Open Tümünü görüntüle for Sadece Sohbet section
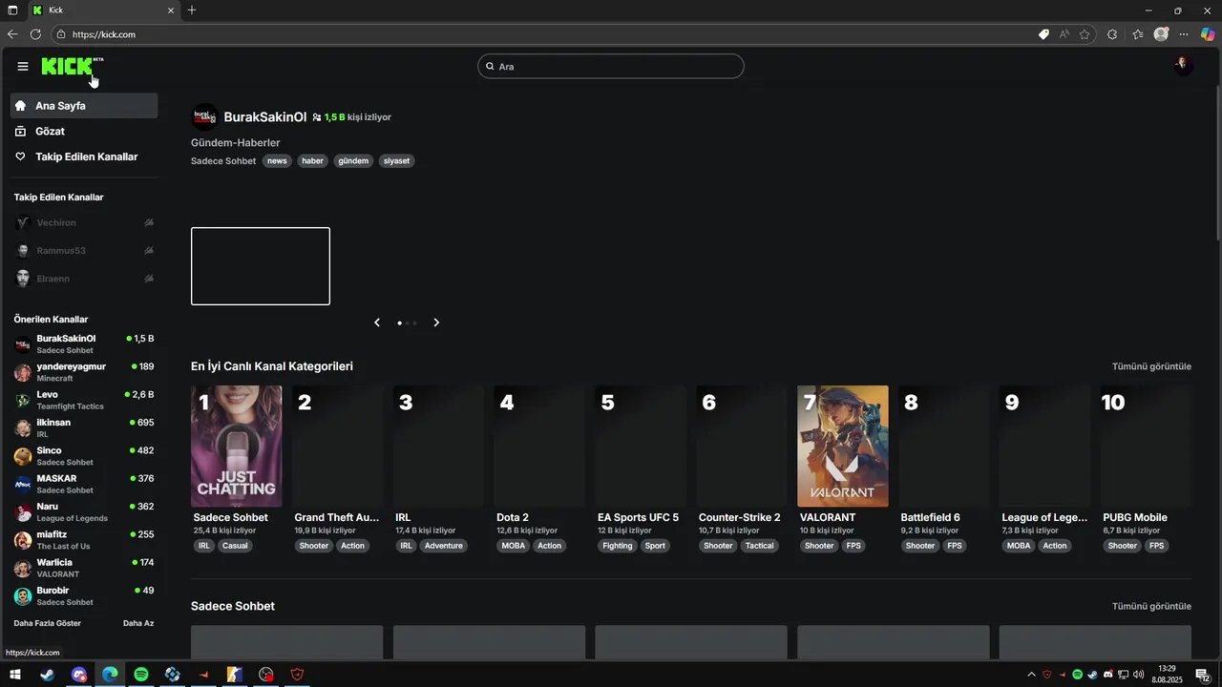This screenshot has height=687, width=1222. point(1151,606)
